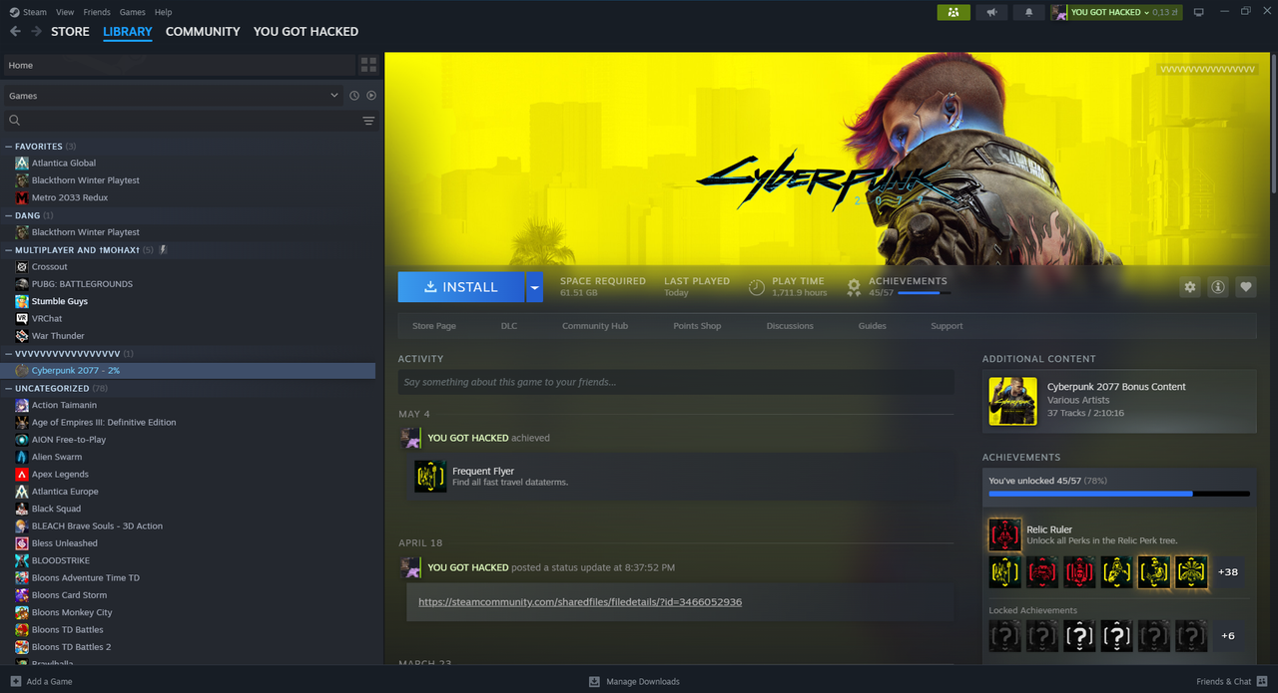Click the say something activity box
Viewport: 1278px width, 693px height.
pos(676,382)
